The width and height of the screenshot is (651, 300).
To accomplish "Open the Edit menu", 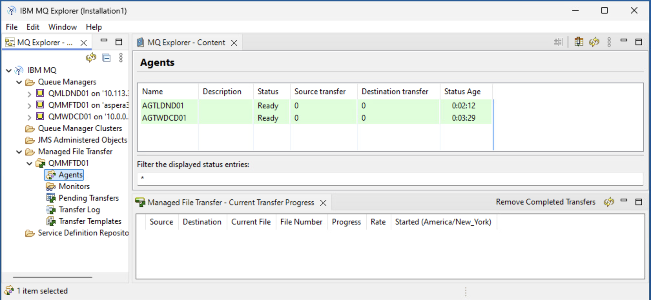I will [33, 27].
